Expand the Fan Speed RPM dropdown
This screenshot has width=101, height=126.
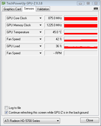40,53
